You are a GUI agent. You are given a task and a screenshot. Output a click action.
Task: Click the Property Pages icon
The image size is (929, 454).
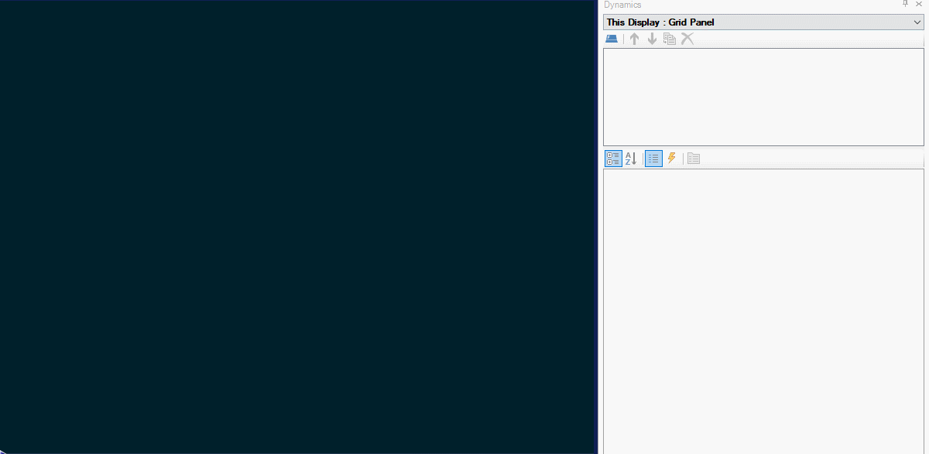pyautogui.click(x=694, y=159)
